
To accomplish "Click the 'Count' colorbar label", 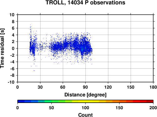I will click(x=85, y=115).
